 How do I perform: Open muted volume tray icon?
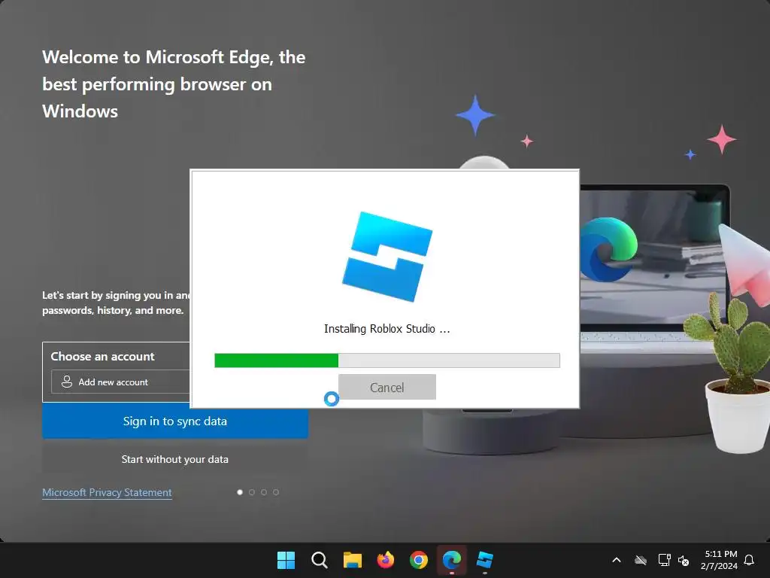(x=684, y=560)
